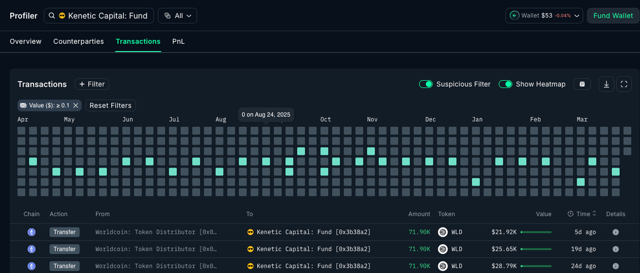
Task: Disable the Suspicious Filter toggle
Action: coord(426,84)
